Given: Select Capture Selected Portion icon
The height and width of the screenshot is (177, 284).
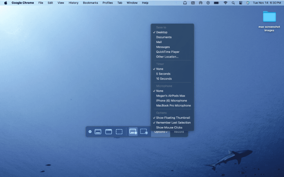Looking at the screenshot, I should click(119, 132).
